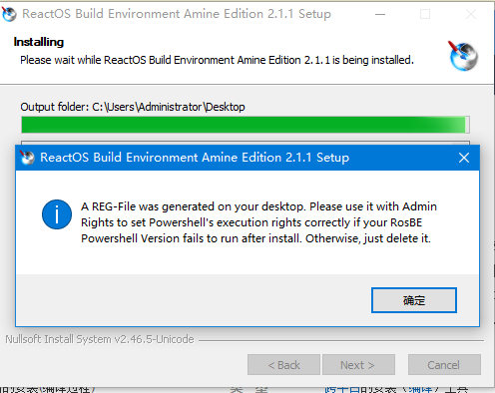495x393 pixels.
Task: Click the ReactOS globe logo in the header
Action: click(463, 56)
